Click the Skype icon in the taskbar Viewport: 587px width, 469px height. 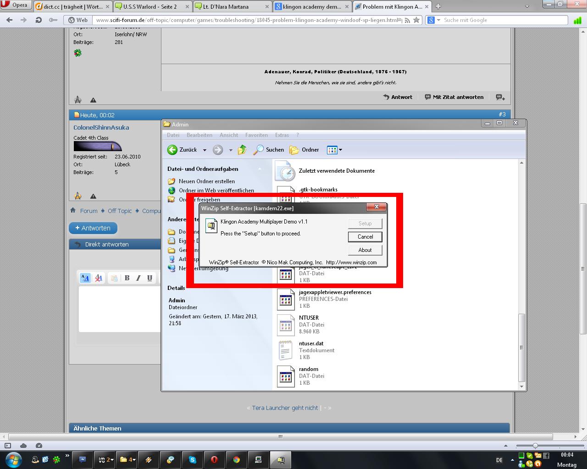[x=192, y=460]
